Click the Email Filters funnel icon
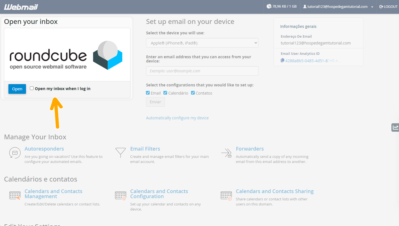 click(120, 153)
